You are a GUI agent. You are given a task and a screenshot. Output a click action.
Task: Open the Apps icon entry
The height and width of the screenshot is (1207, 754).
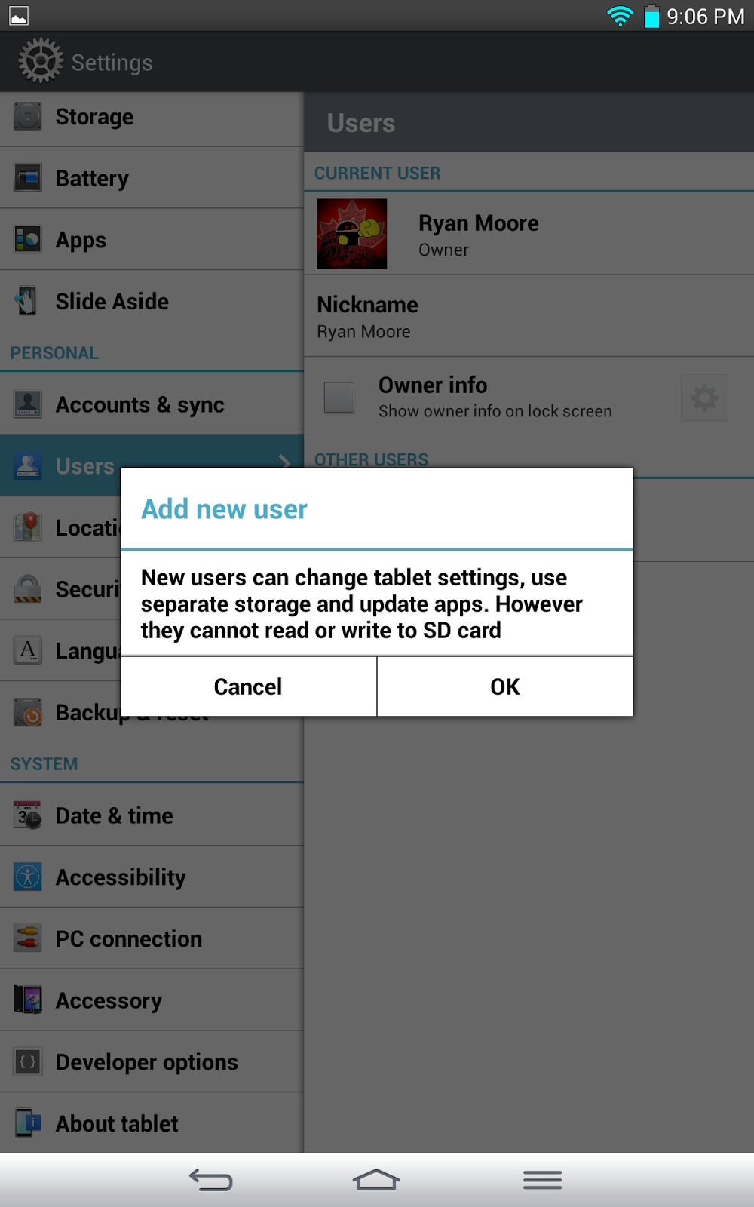point(28,240)
